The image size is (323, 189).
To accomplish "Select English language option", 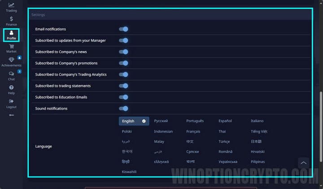I will [134, 121].
